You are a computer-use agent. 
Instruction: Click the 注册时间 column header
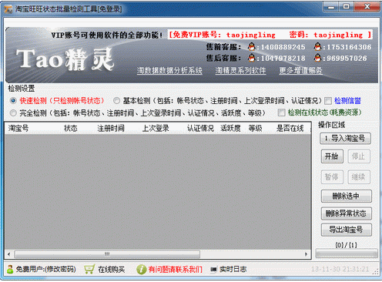(111, 128)
